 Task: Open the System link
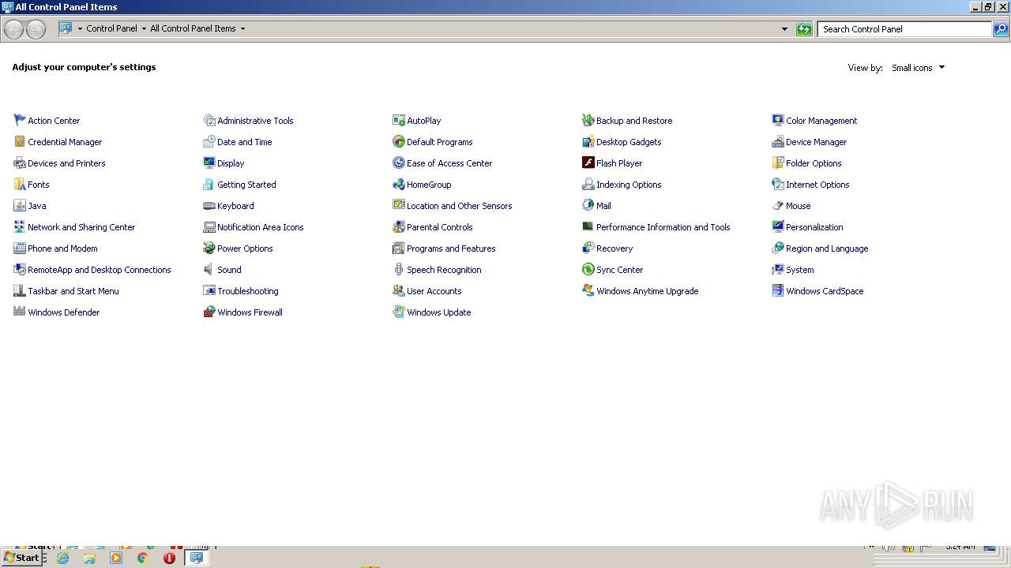[x=799, y=270]
